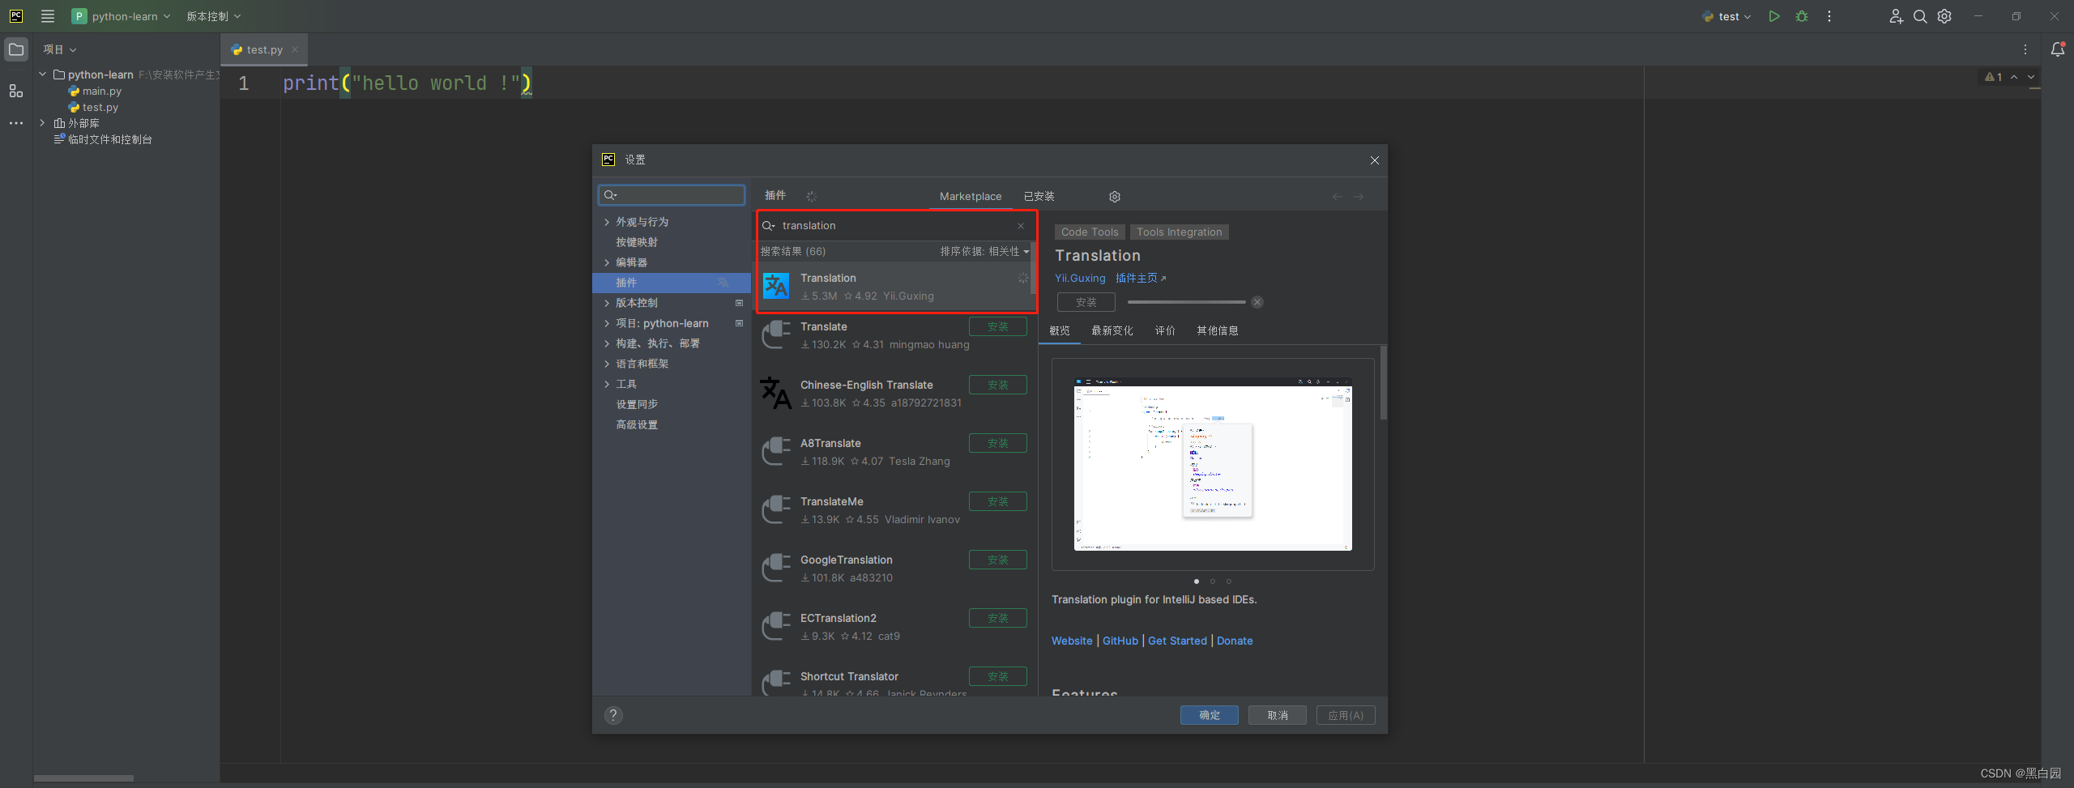Open the 插件主页 link
The width and height of the screenshot is (2074, 788).
click(1141, 279)
